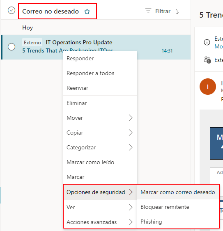Screen dimensions: 223x231
Task: Click the Externo tag label
Action: [x=32, y=42]
